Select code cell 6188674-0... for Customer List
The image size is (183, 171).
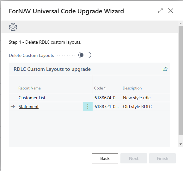(107, 98)
